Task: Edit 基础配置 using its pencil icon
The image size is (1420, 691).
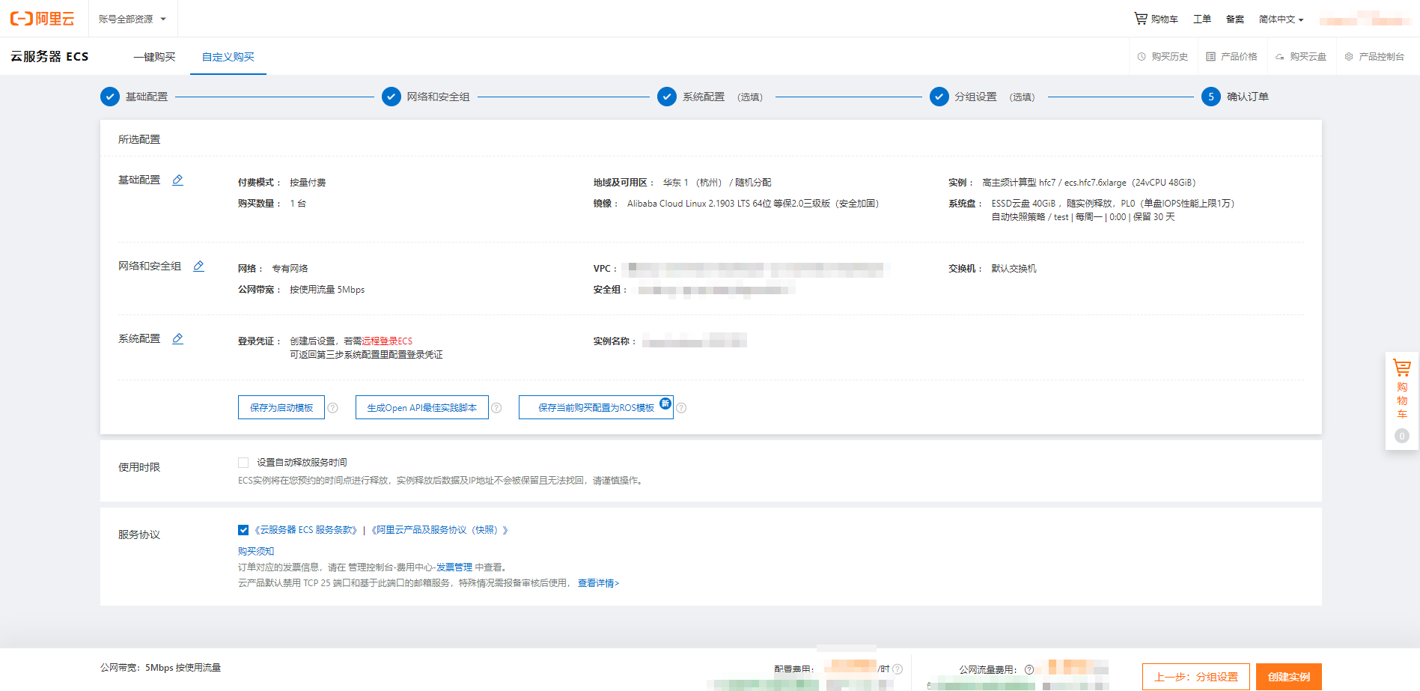Action: click(x=177, y=180)
